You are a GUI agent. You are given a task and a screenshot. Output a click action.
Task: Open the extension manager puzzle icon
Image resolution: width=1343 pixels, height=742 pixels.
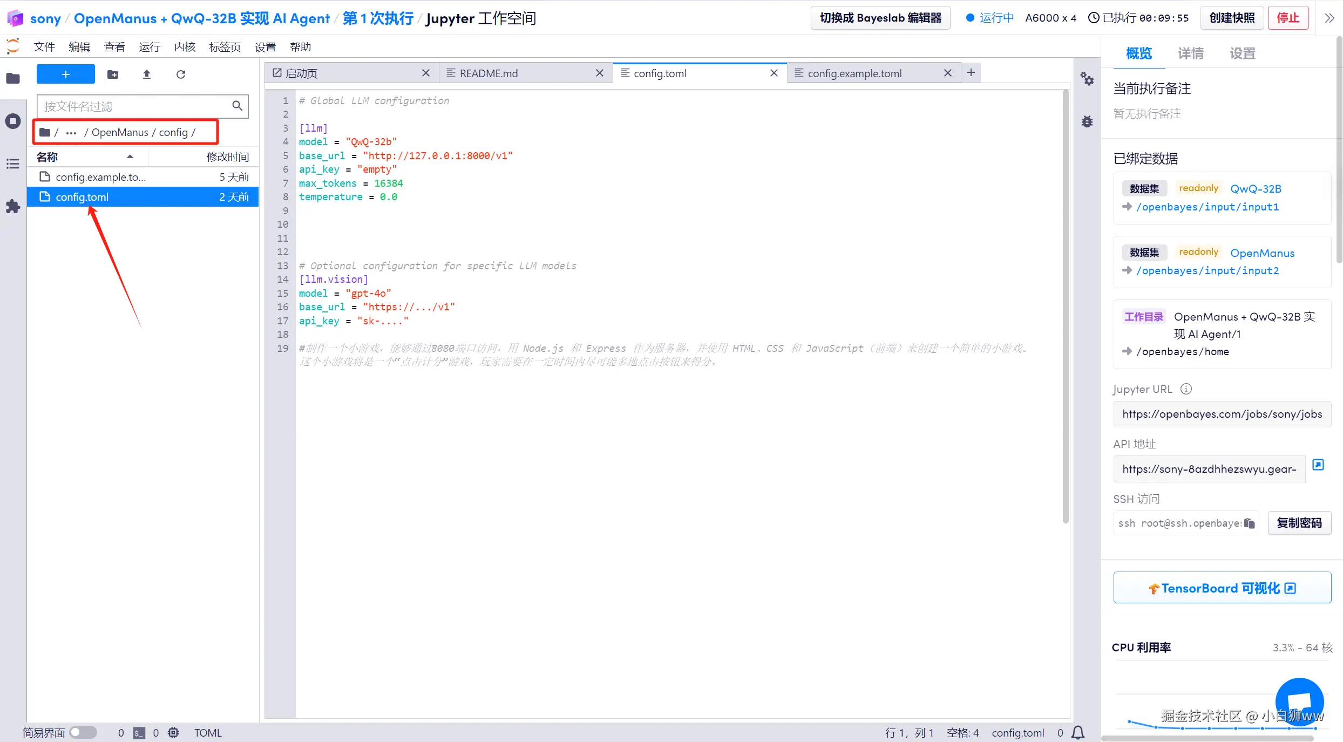coord(13,207)
